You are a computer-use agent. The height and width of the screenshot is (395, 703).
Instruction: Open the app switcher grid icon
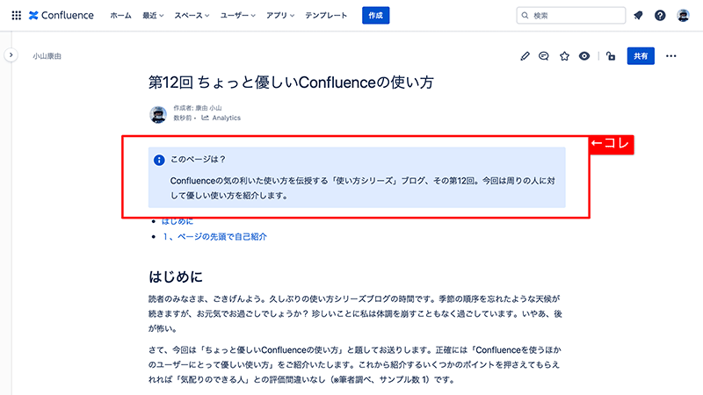tap(16, 15)
